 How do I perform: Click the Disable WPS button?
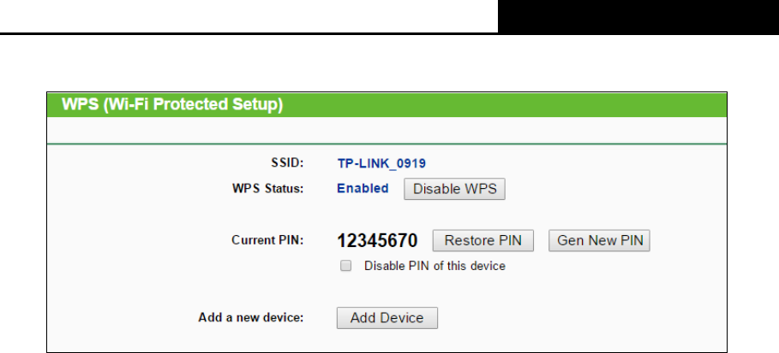coord(454,189)
